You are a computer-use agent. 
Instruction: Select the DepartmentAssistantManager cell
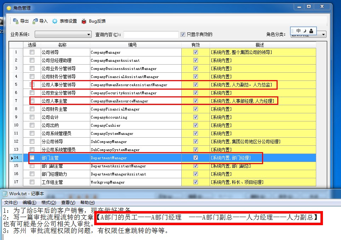[x=136, y=166]
